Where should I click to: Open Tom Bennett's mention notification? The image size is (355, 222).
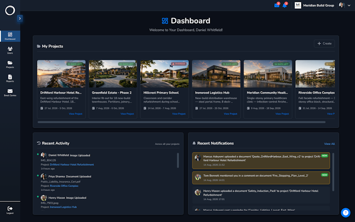[x=261, y=178]
